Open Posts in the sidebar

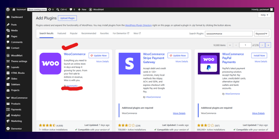pyautogui.click(x=14, y=25)
